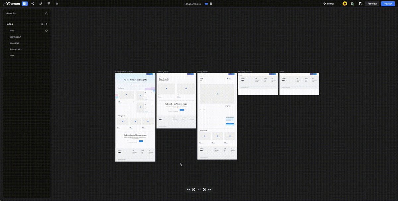Enable desktop viewport with the blue device toggle
Viewport: 398px width, 201px height.
206,4
